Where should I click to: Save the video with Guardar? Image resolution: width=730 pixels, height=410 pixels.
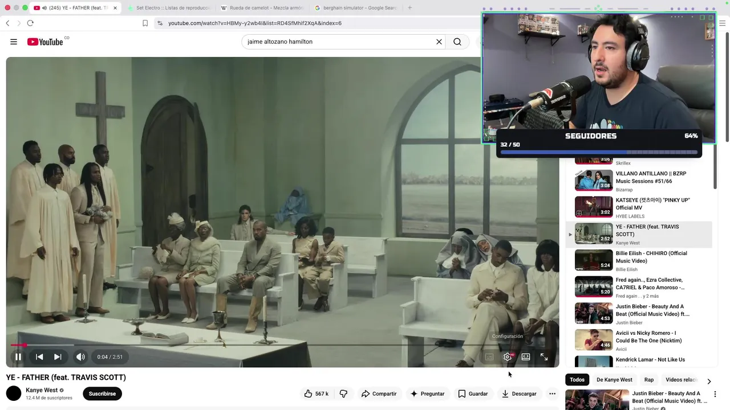[x=473, y=393]
